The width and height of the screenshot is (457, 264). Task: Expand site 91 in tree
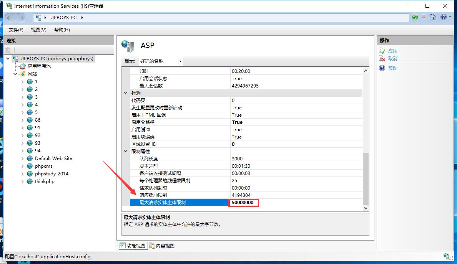click(22, 128)
